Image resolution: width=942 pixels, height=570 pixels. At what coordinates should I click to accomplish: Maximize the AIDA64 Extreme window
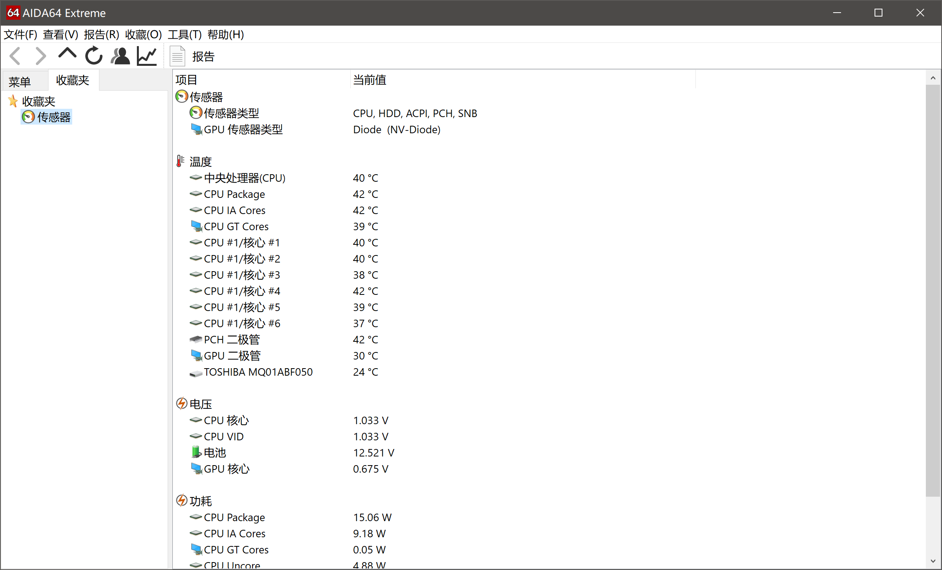pyautogui.click(x=878, y=13)
